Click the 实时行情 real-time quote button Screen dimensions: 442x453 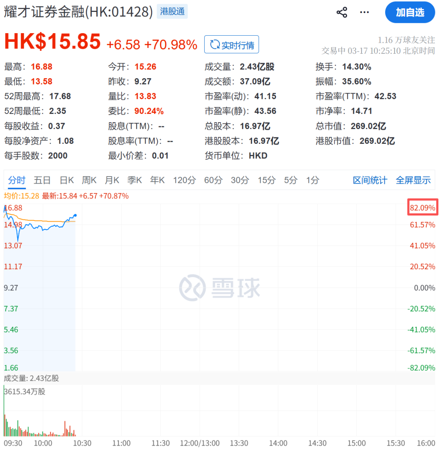(x=232, y=44)
